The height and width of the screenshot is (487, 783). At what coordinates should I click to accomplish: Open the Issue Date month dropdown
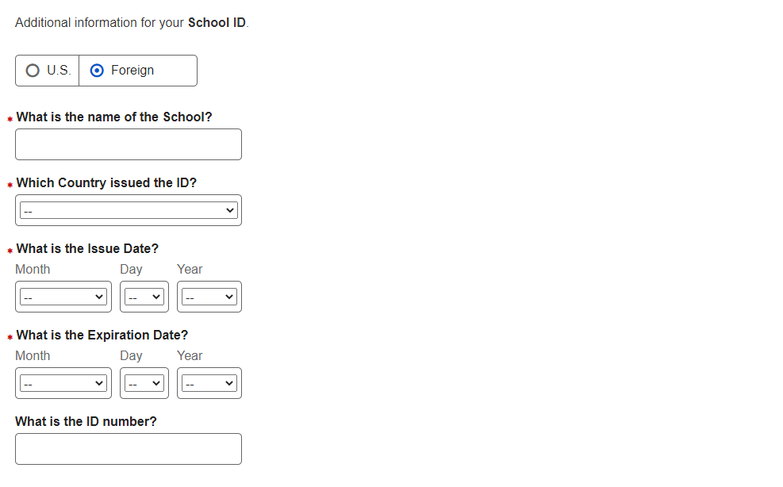coord(63,297)
